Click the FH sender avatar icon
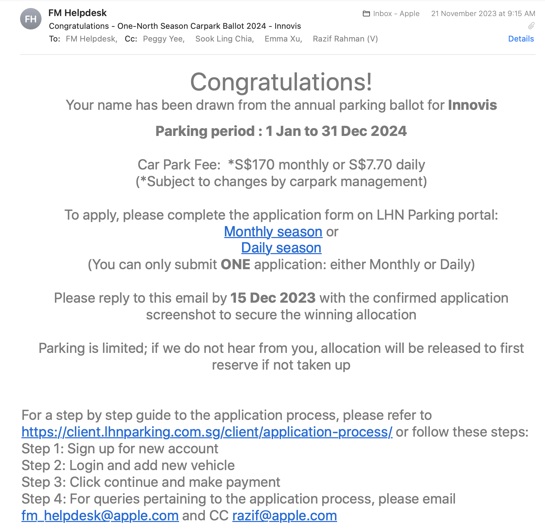This screenshot has width=545, height=529. coord(31,19)
